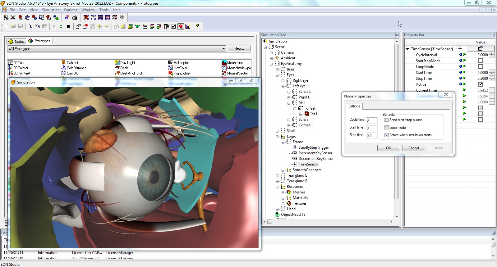Collapse the EyeAnatomy tree node
This screenshot has height=267, width=497.
[x=271, y=64]
